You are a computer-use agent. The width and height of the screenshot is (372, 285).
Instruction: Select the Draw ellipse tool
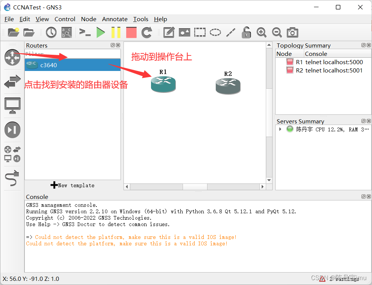(x=215, y=32)
